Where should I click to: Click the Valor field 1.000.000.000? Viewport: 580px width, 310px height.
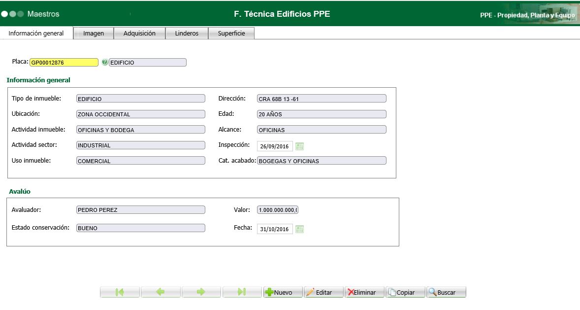pyautogui.click(x=278, y=209)
